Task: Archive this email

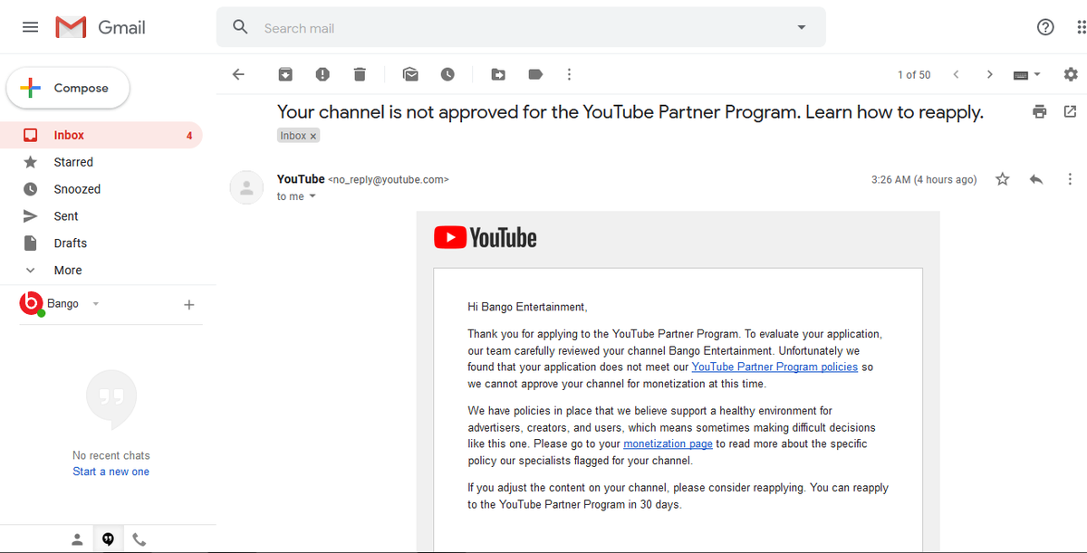Action: tap(285, 74)
